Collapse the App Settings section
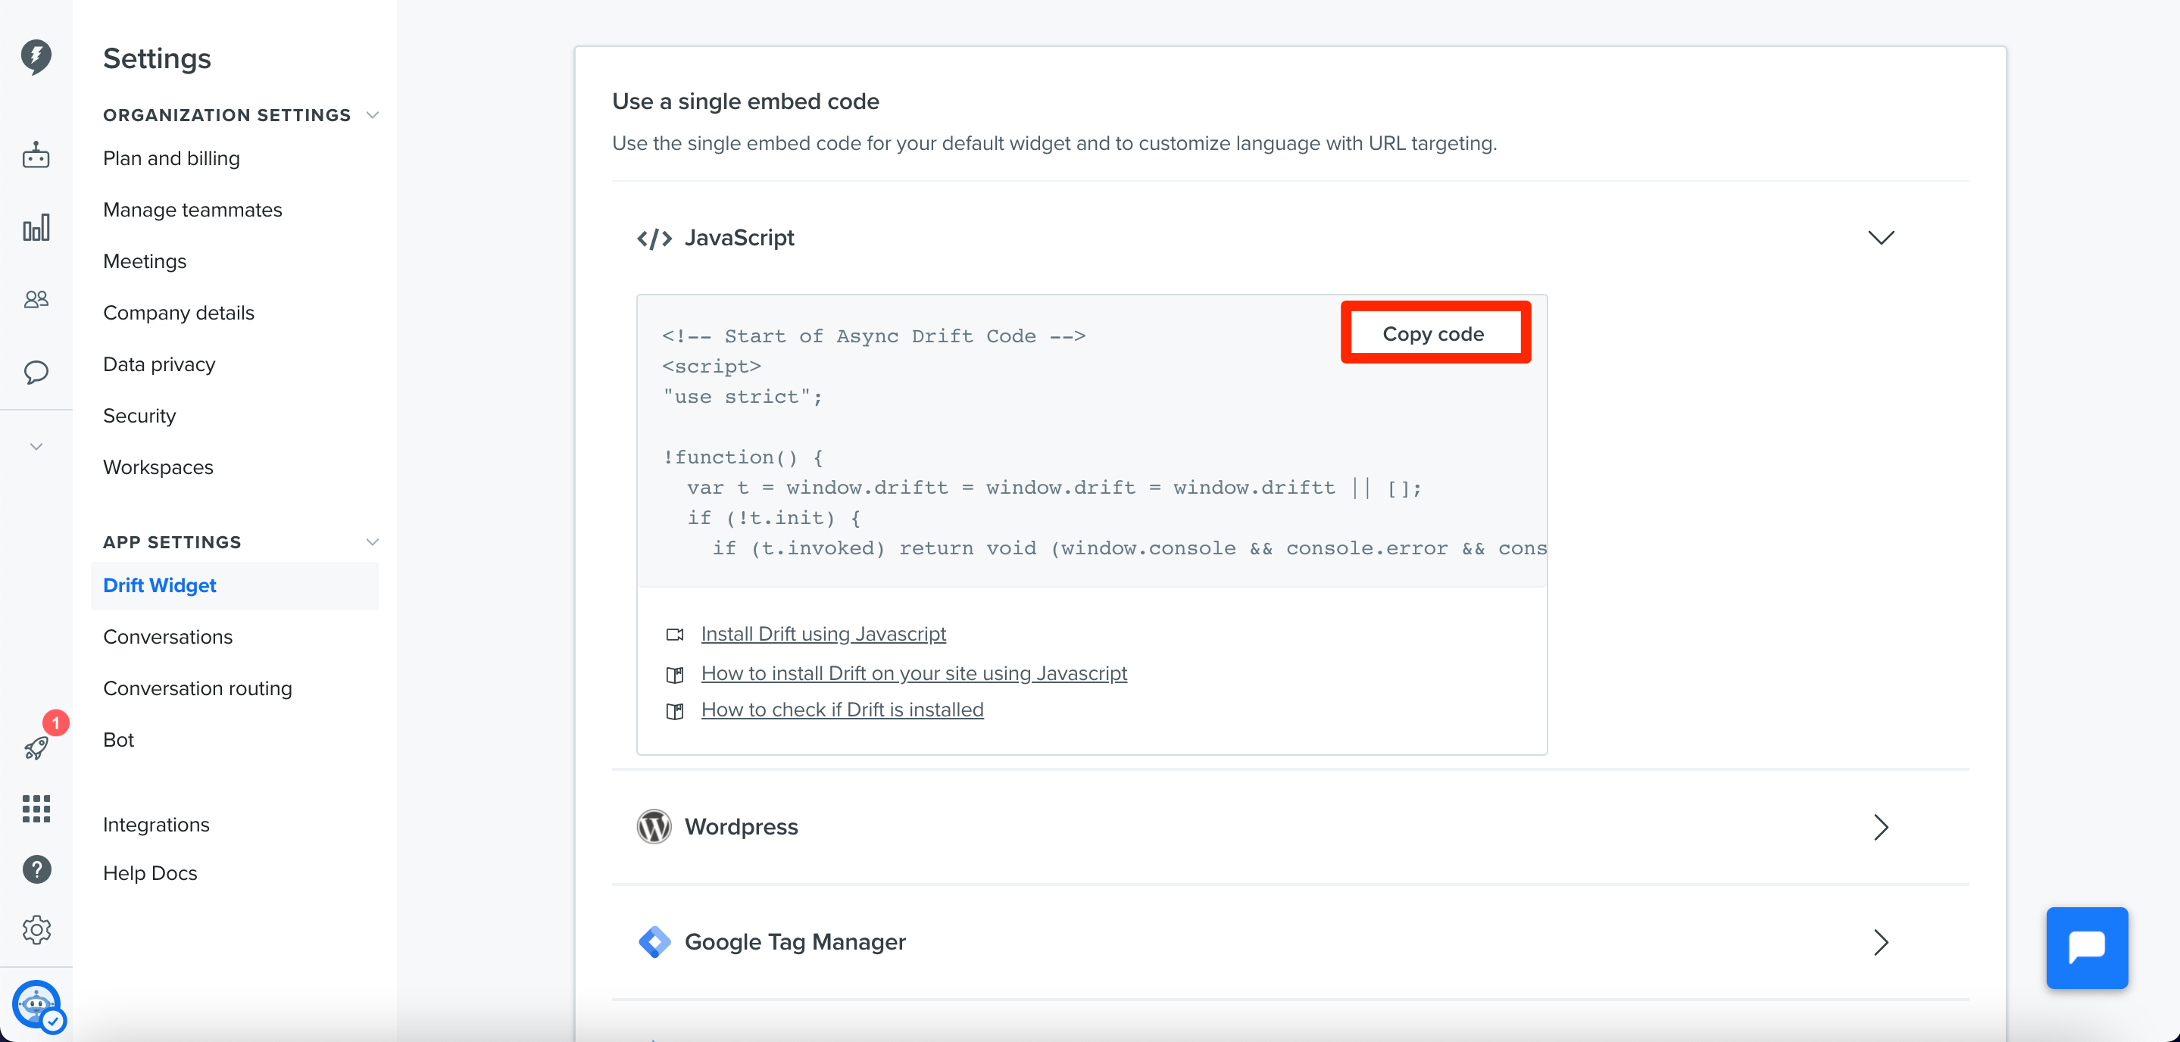Screen dimensions: 2180x1042 click(x=373, y=542)
